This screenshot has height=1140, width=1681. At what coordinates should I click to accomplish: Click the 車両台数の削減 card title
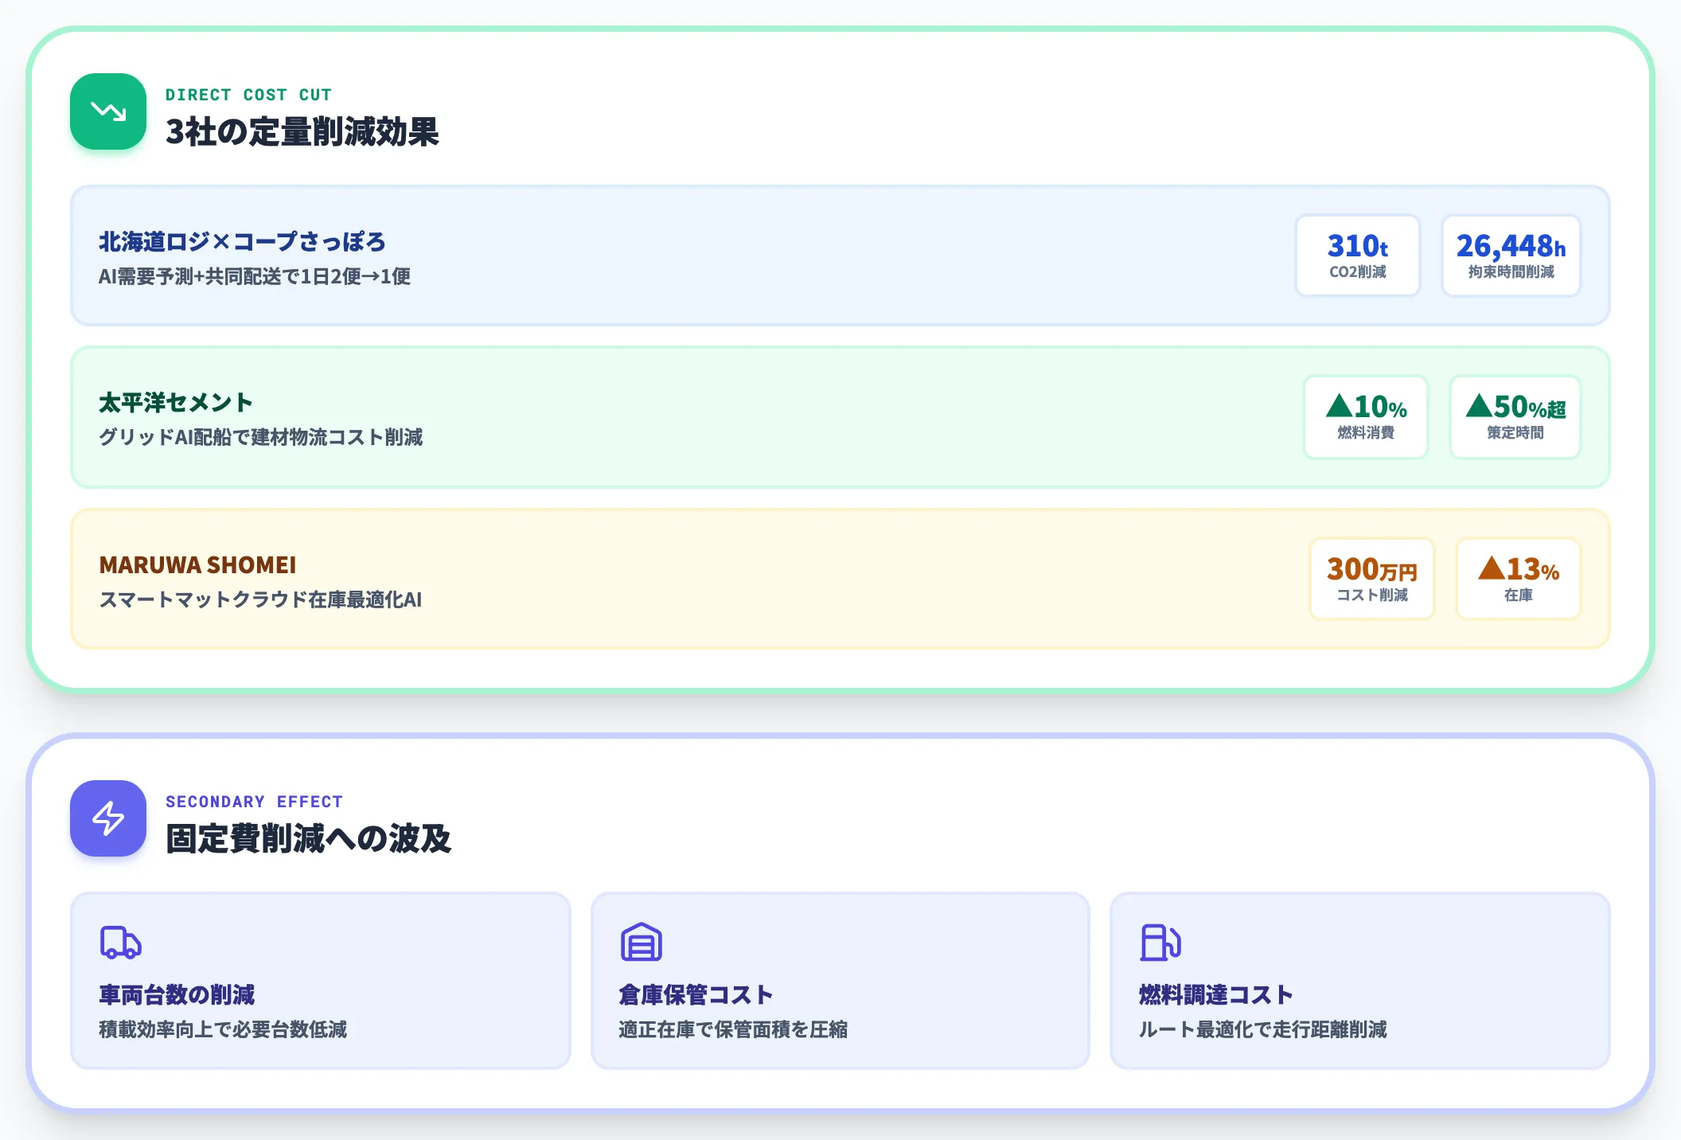[177, 995]
